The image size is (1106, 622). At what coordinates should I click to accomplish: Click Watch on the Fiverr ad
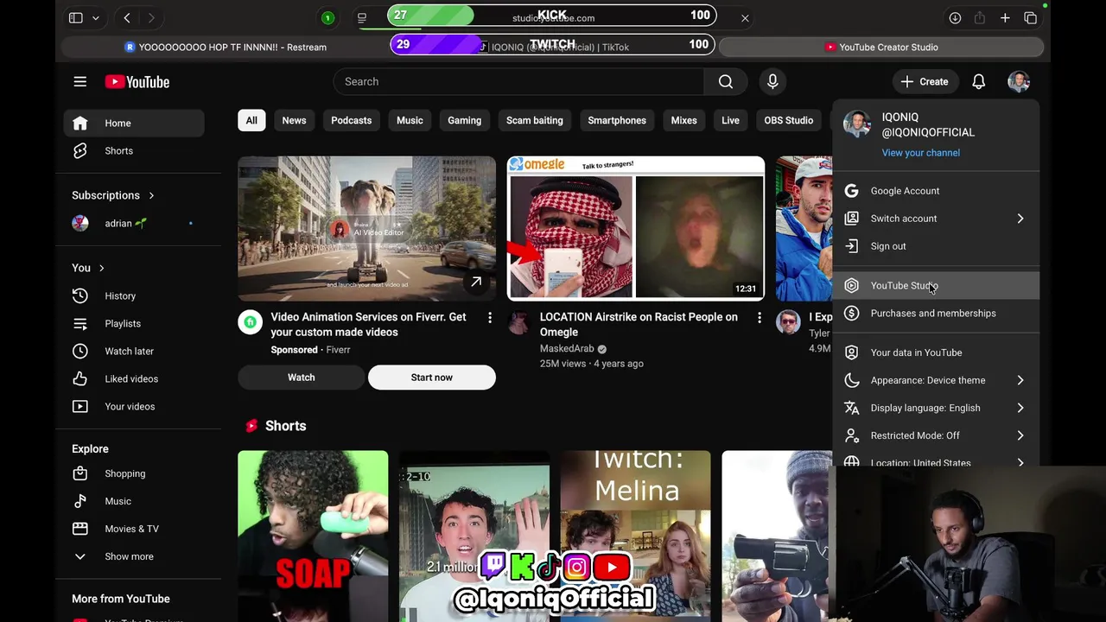(301, 378)
